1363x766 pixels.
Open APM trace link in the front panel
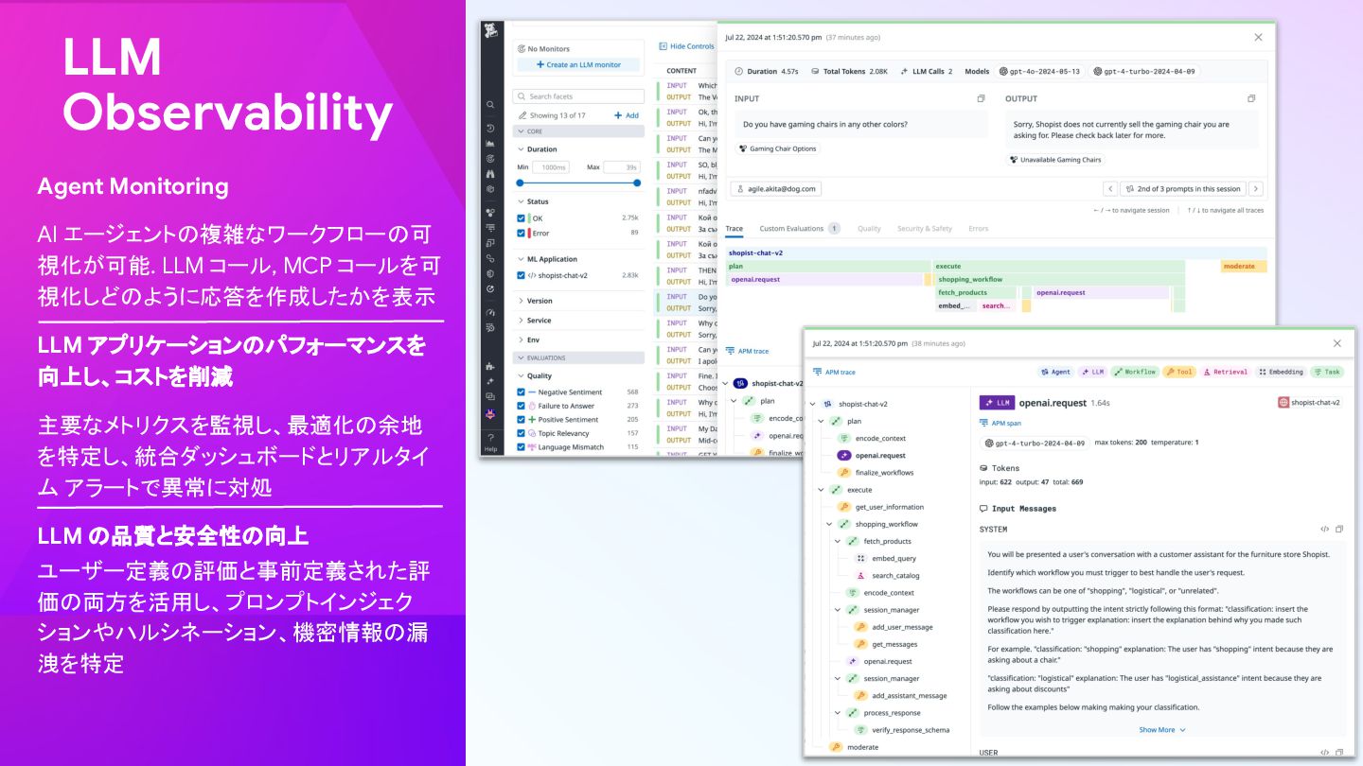[834, 373]
